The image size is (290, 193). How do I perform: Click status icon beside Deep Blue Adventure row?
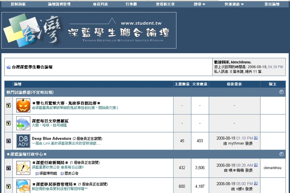click(x=9, y=141)
